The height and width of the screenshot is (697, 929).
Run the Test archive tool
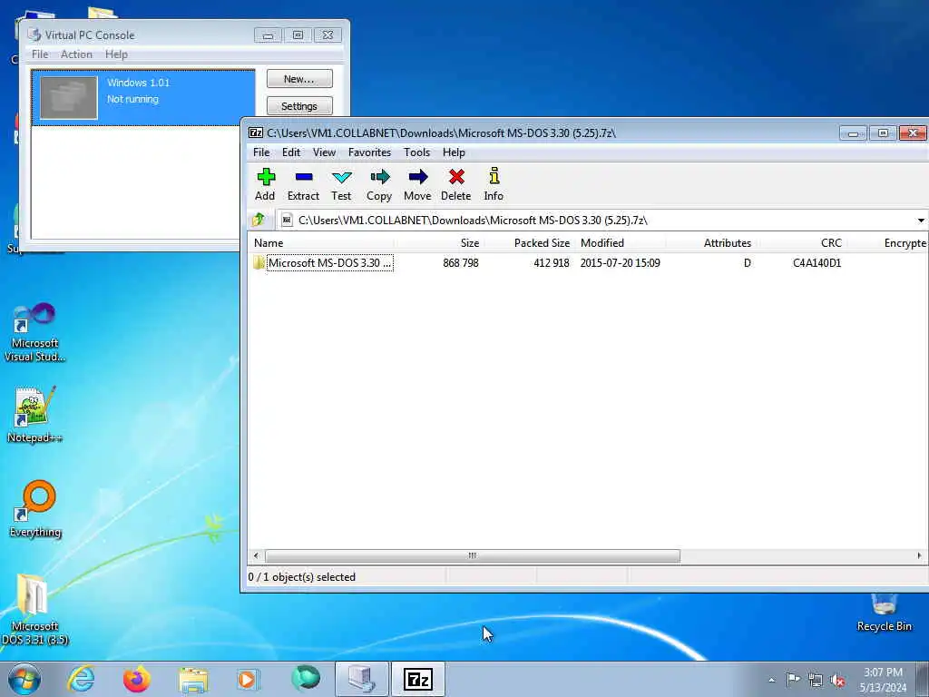click(341, 184)
